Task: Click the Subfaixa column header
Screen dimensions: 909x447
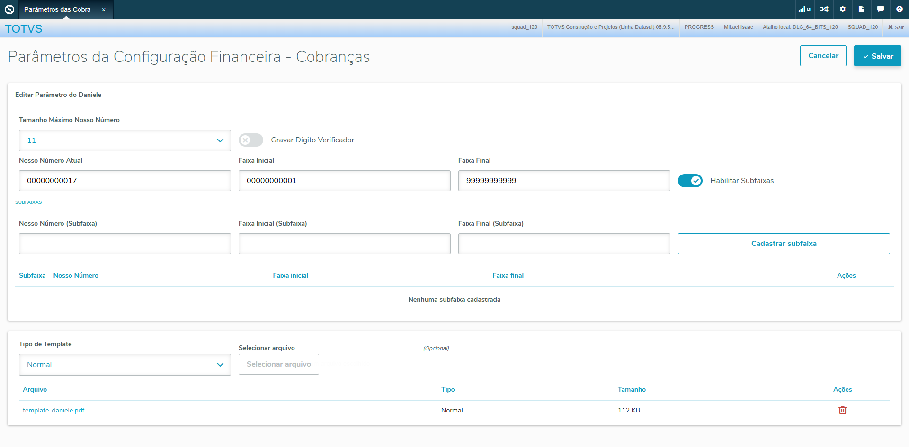Action: 32,275
